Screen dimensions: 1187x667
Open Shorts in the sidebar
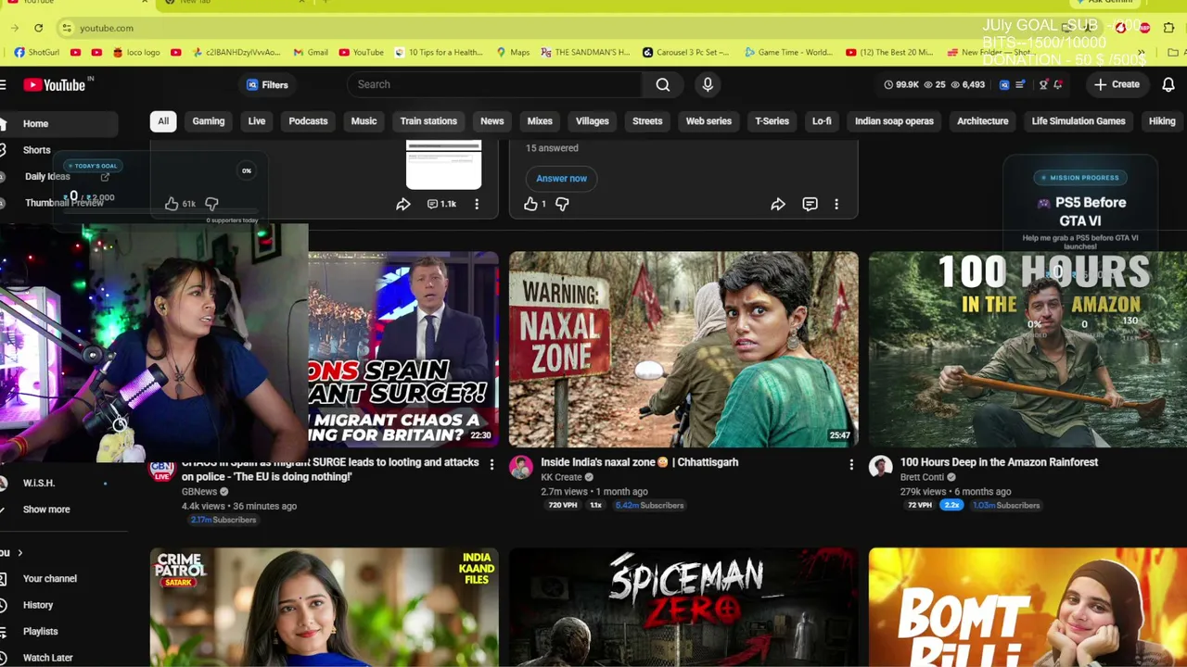[59, 150]
